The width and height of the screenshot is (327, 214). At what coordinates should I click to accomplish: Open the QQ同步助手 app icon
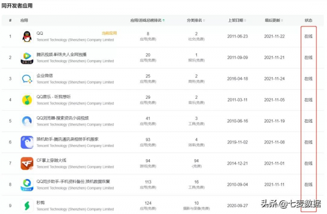[x=27, y=185]
